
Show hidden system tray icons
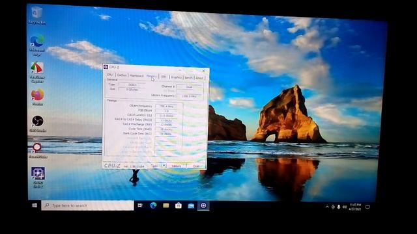(x=327, y=207)
